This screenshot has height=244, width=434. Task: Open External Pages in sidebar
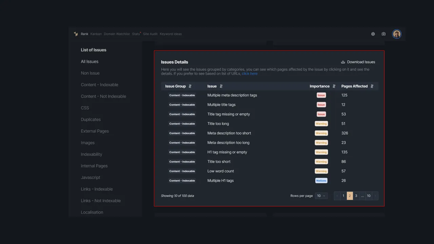click(95, 131)
